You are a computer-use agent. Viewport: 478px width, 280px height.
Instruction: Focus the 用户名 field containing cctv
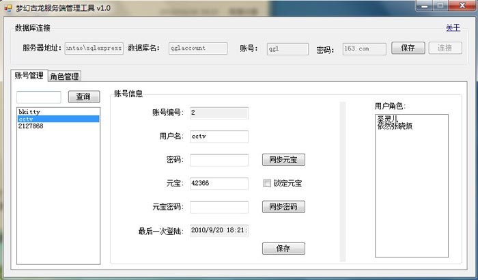point(219,137)
